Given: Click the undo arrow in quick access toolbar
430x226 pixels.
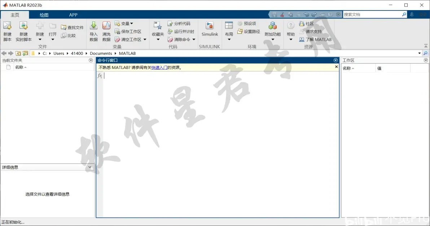Looking at the screenshot, I should 306,14.
